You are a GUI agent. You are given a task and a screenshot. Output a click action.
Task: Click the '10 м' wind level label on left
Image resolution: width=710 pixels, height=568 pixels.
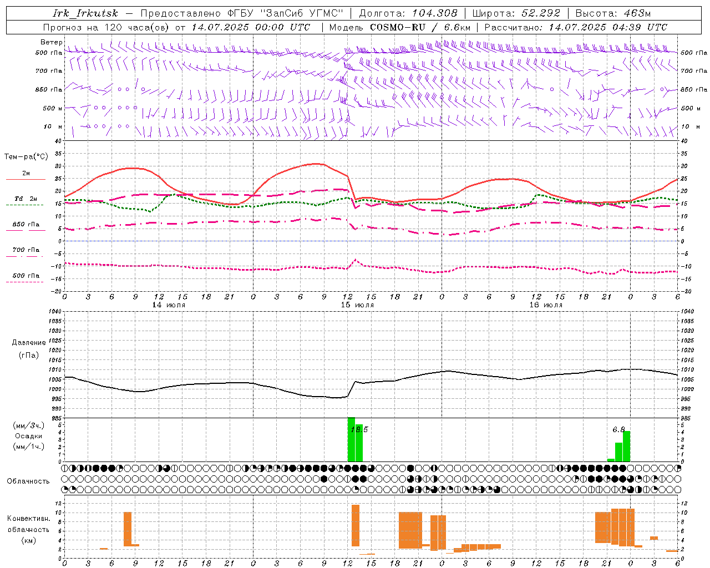coord(53,126)
